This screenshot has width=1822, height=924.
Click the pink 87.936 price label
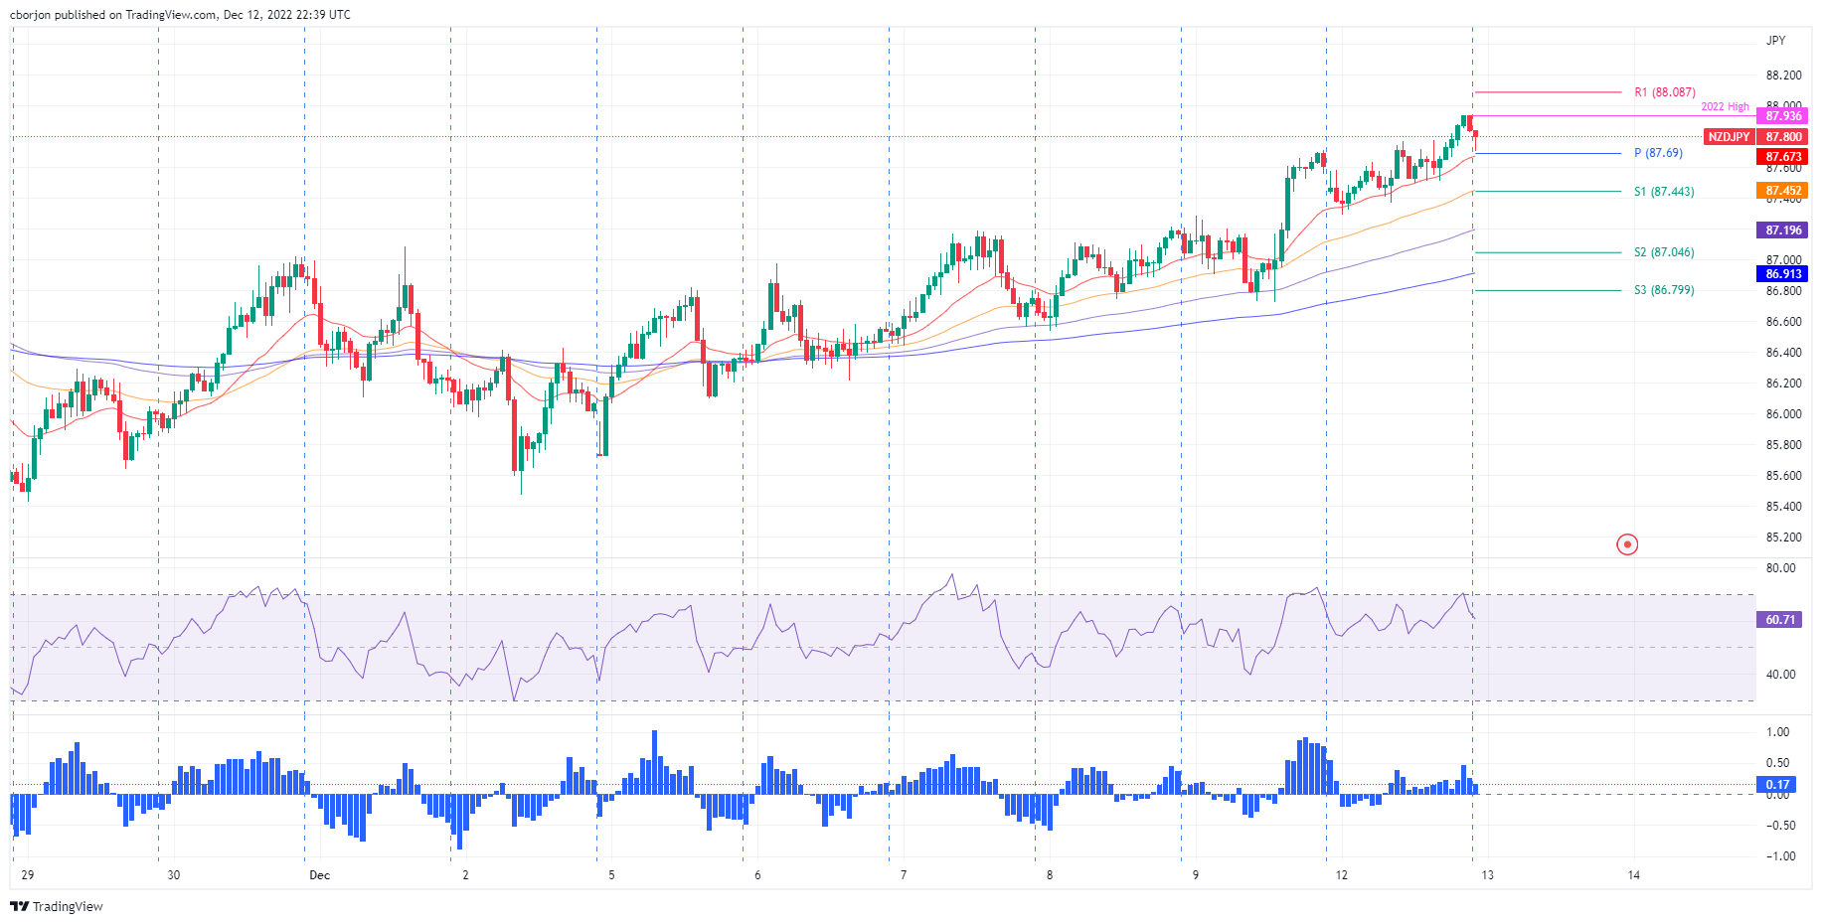tap(1783, 116)
